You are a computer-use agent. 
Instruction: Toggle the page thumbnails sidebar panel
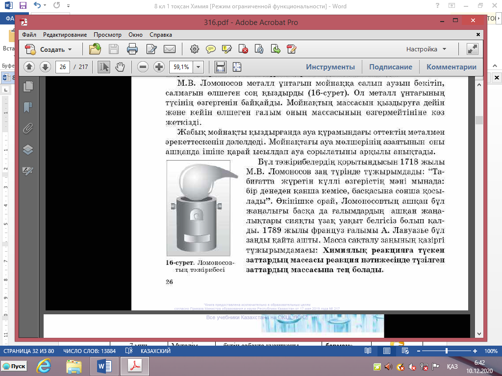(28, 86)
